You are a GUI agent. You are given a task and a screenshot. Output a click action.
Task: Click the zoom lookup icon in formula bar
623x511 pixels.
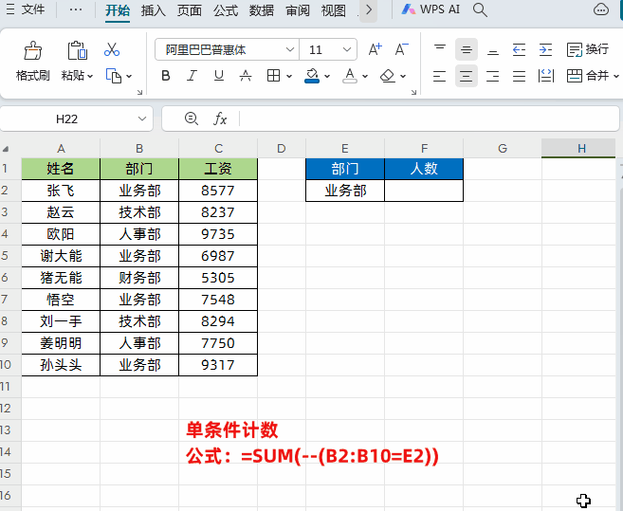coord(192,119)
